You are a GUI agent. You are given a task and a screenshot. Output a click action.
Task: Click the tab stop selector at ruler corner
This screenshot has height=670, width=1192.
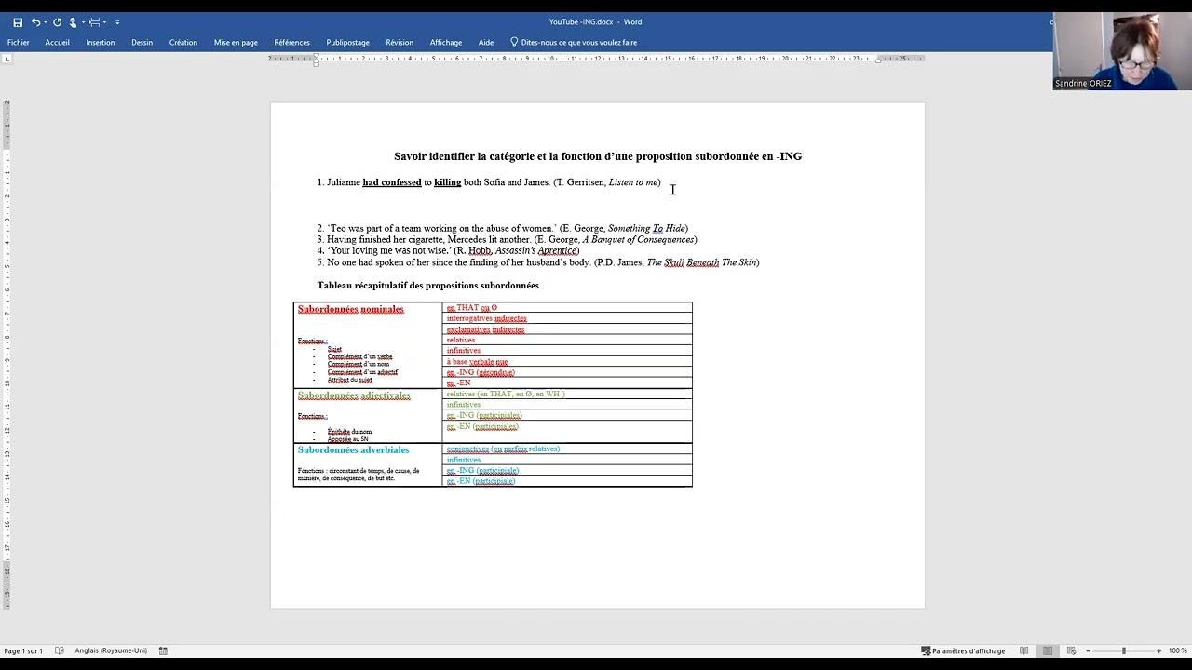tap(7, 59)
